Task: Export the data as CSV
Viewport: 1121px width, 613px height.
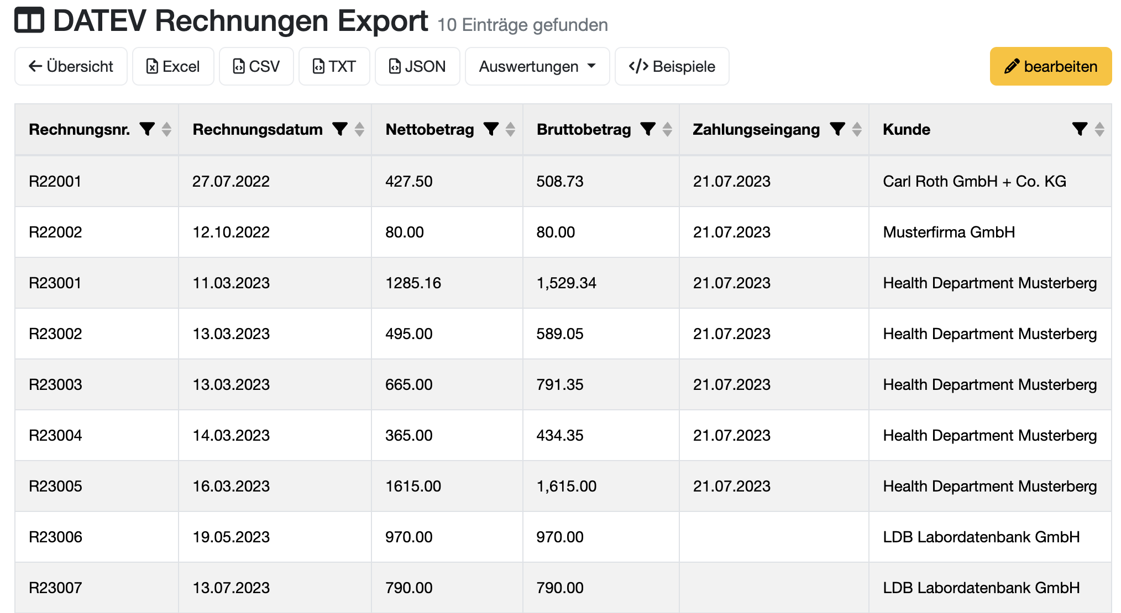Action: pyautogui.click(x=256, y=66)
